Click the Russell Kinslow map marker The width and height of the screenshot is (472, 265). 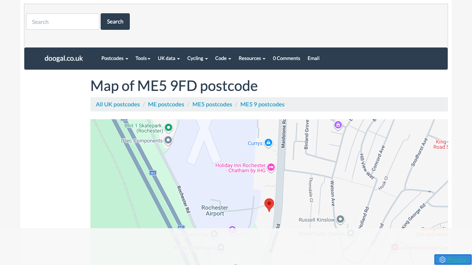tap(340, 219)
